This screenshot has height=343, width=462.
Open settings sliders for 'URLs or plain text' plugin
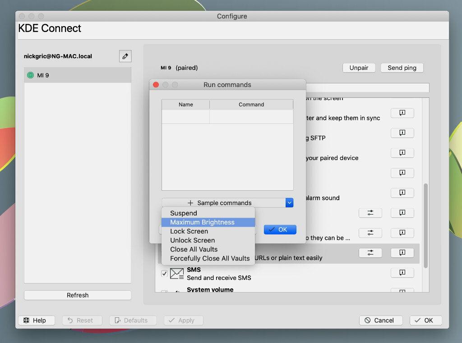pyautogui.click(x=370, y=252)
